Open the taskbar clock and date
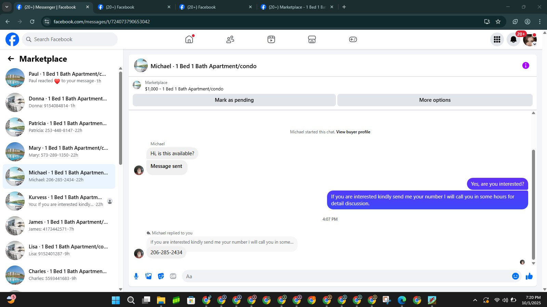547x307 pixels. pos(531,300)
